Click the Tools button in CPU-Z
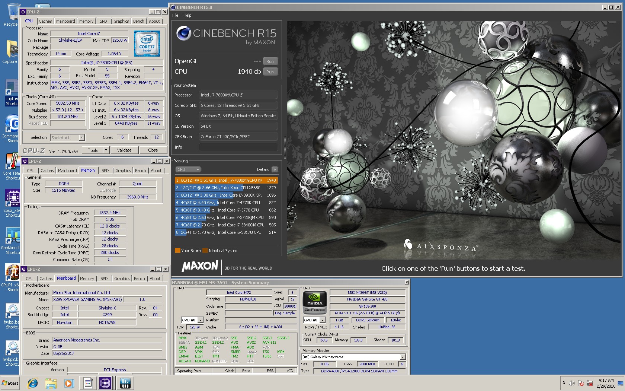625x391 pixels. tap(93, 150)
